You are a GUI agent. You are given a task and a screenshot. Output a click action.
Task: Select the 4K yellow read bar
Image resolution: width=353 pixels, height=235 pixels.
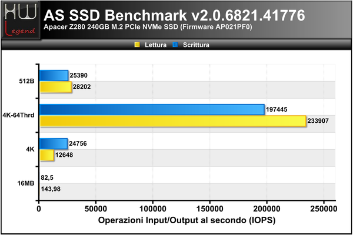[x=47, y=155]
